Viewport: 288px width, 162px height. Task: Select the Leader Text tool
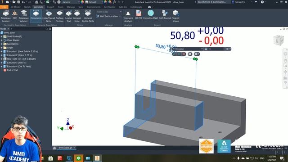[x=69, y=16]
